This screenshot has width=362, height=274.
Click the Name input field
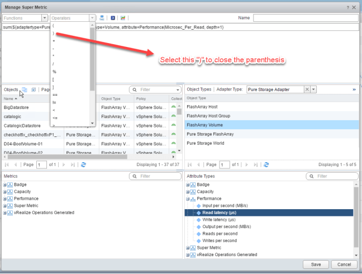tap(304, 18)
